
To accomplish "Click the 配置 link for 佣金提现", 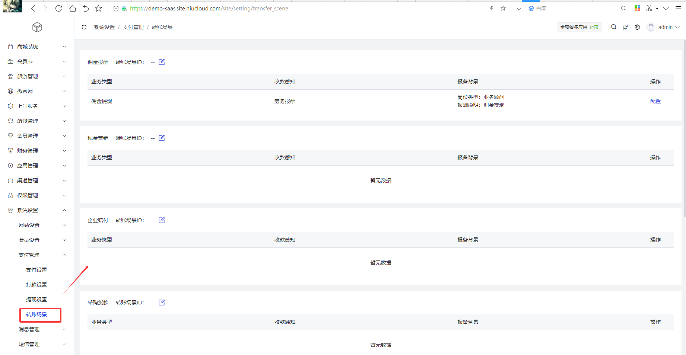I will click(x=655, y=101).
